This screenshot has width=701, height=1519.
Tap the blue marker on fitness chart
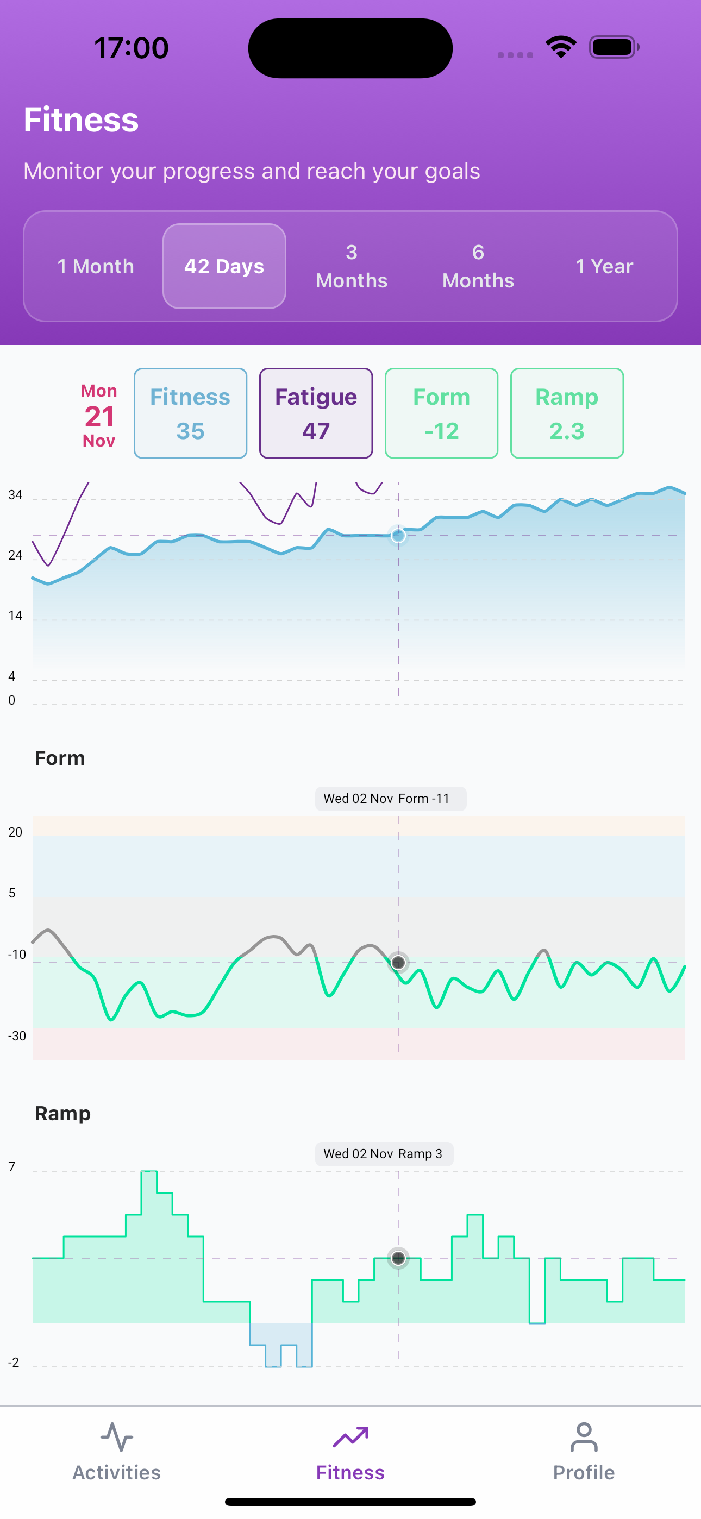click(x=398, y=536)
